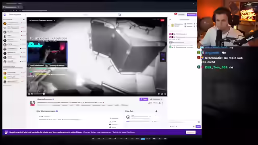Click the channel avatar with Live tag
The width and height of the screenshot is (258, 145).
click(x=32, y=103)
